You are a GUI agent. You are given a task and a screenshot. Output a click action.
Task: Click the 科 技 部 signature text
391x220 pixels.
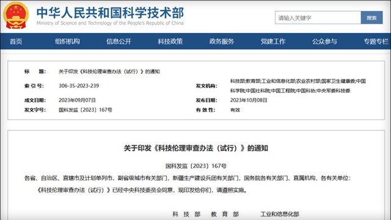(186, 214)
